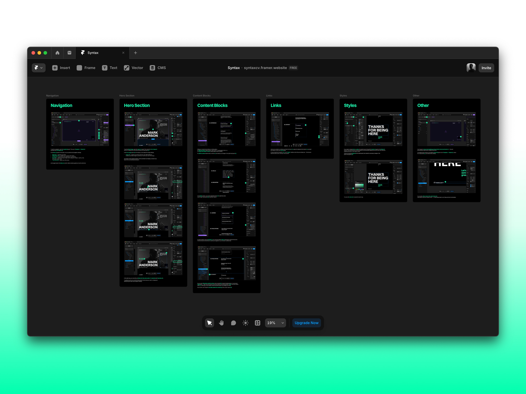Screen dimensions: 526x394
Task: Activate the hand pan tool
Action: click(x=221, y=323)
